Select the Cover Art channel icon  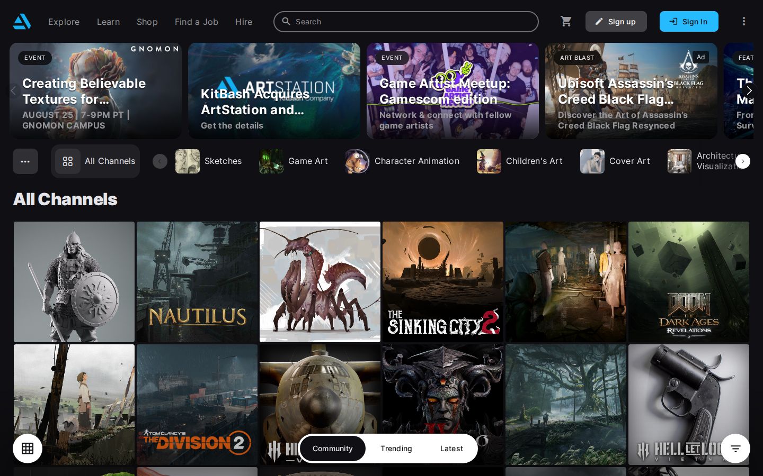click(592, 161)
